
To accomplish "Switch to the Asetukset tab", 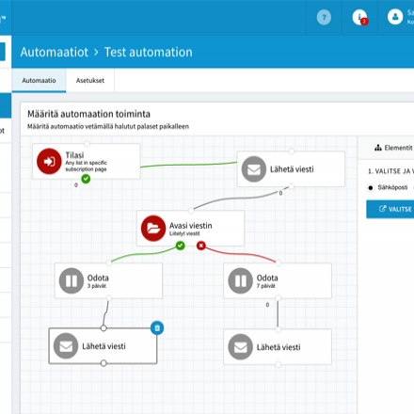I will tap(90, 81).
